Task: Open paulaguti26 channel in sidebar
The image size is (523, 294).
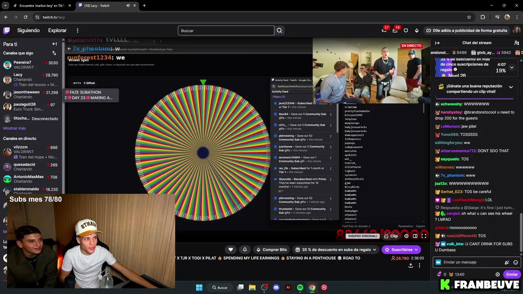Action: (x=31, y=107)
